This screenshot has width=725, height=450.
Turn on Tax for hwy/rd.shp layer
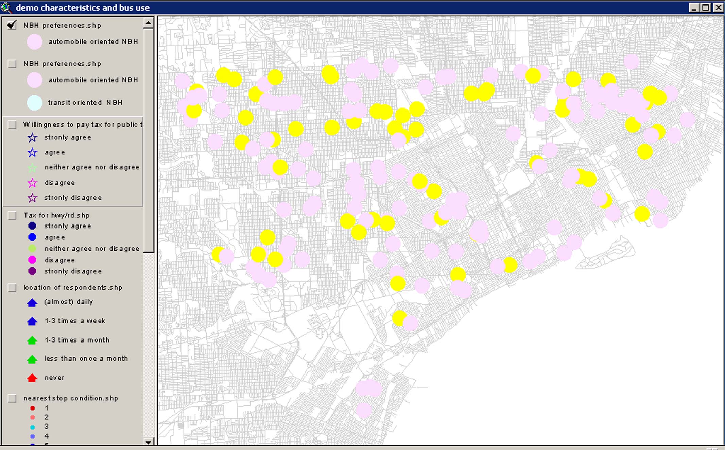coord(12,215)
